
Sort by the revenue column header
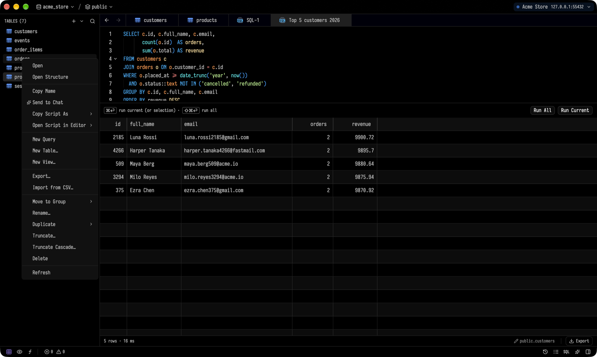coord(355,124)
